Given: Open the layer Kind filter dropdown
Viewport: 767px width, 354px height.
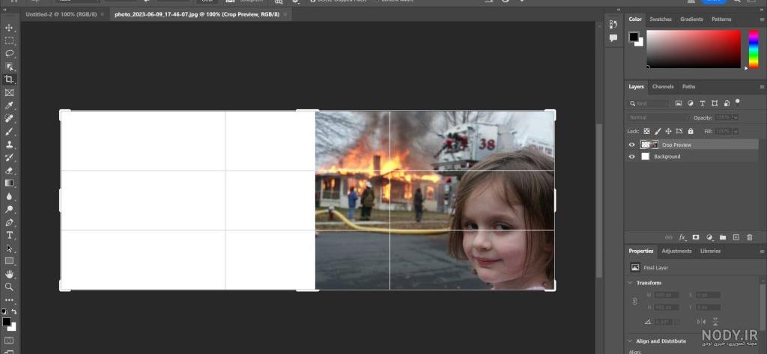Looking at the screenshot, I should click(x=649, y=104).
